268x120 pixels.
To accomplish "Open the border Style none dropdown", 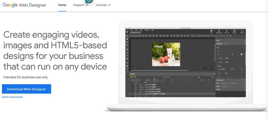I will pyautogui.click(x=233, y=73).
